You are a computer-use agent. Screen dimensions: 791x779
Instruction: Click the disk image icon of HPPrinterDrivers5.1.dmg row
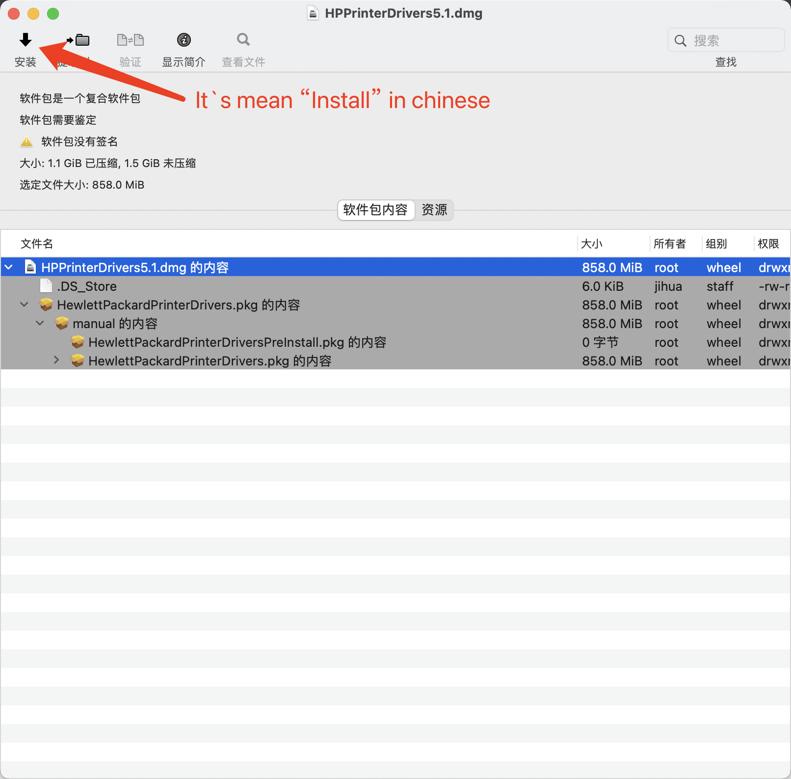coord(30,267)
